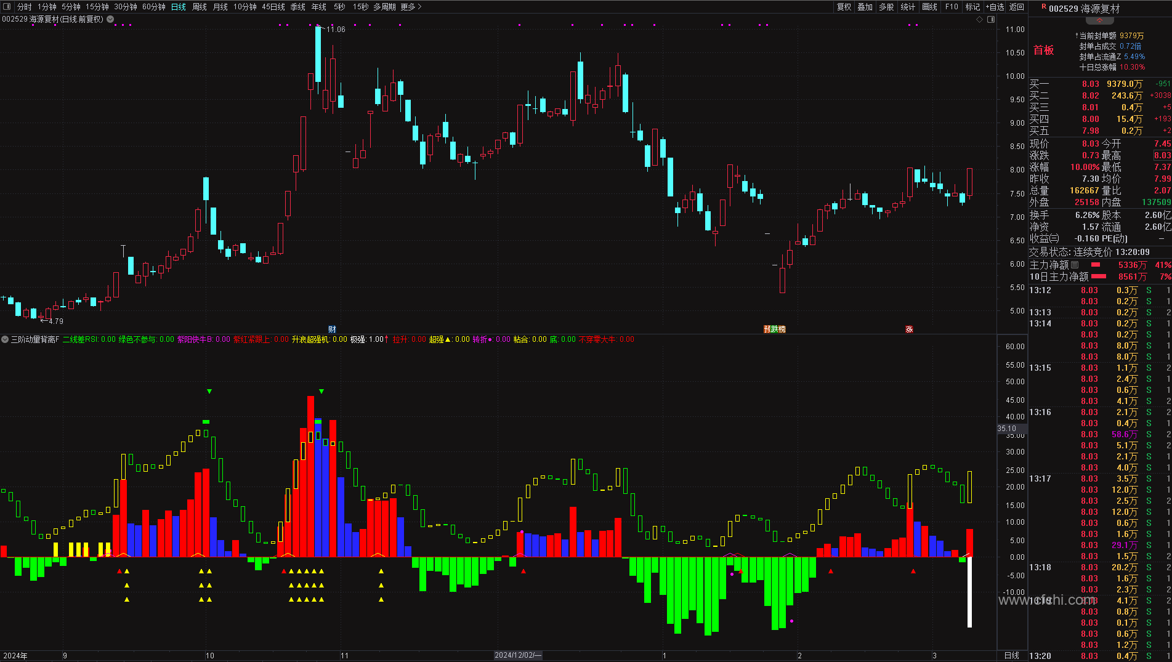
Task: Open 多股 multi-stock view
Action: [886, 7]
